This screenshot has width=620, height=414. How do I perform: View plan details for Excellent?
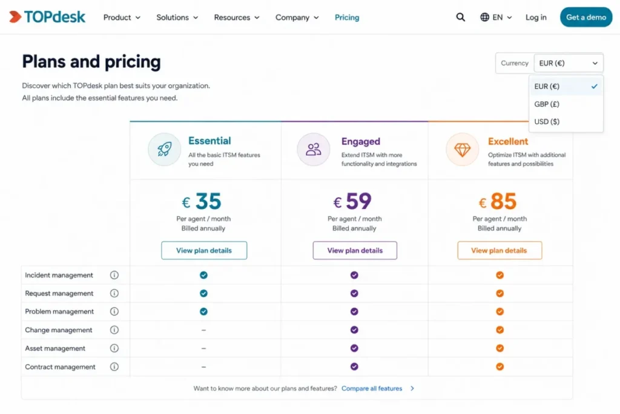tap(500, 250)
